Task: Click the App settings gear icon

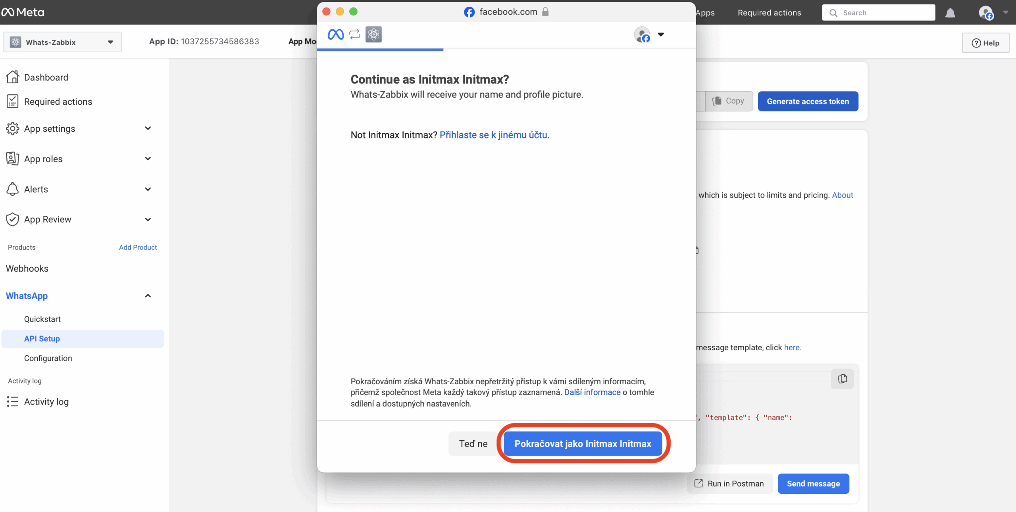Action: tap(12, 128)
